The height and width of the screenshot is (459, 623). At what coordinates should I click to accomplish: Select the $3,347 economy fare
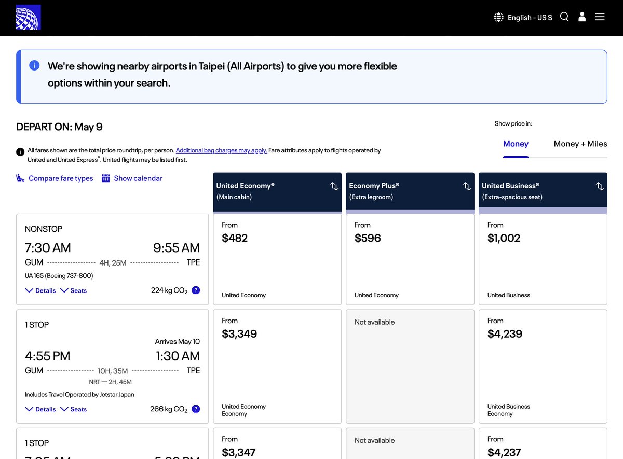[x=277, y=443]
